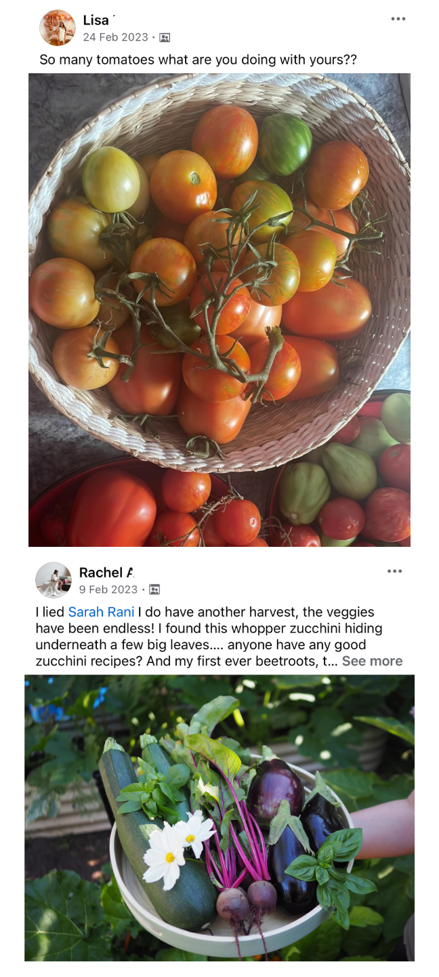This screenshot has height=977, width=439.
Task: Click the audience icon beside 9 Feb 2023
Action: [x=154, y=590]
